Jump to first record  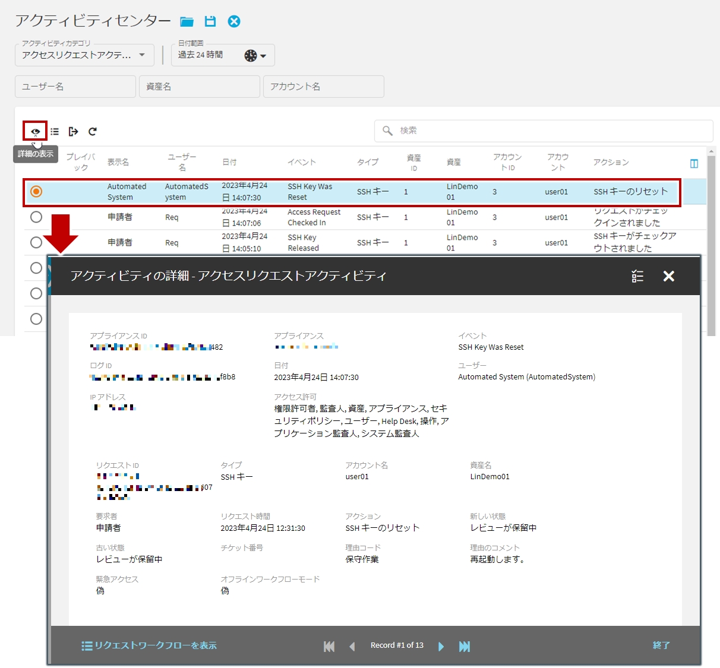(329, 647)
